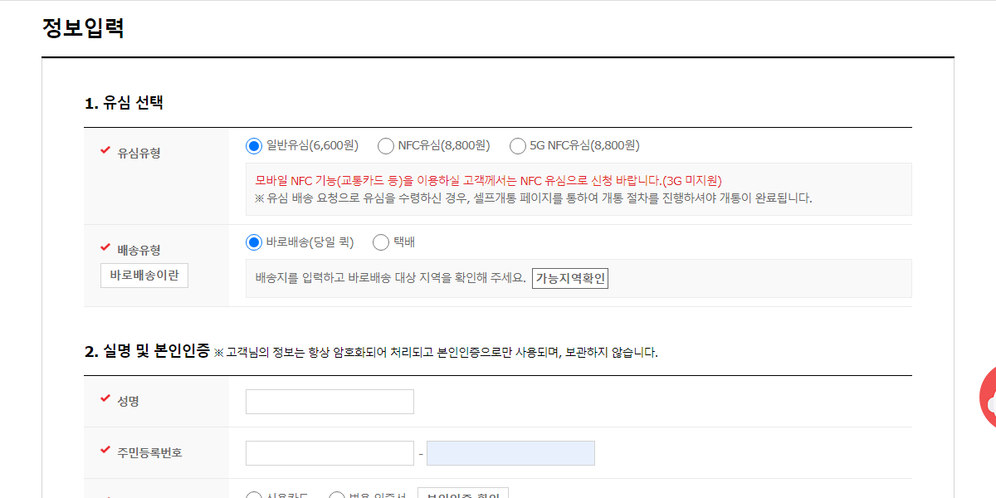Click the first 주민등록번호 input box
This screenshot has height=498, width=996.
(329, 452)
